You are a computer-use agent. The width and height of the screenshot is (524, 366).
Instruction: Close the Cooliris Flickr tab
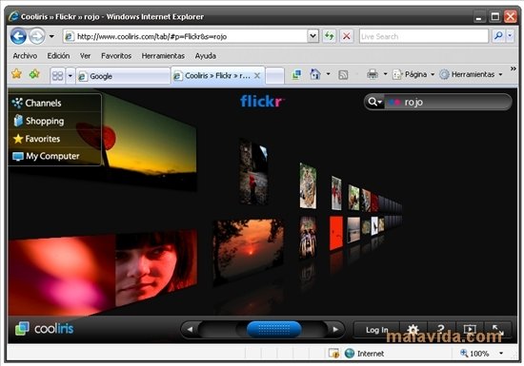pos(257,76)
